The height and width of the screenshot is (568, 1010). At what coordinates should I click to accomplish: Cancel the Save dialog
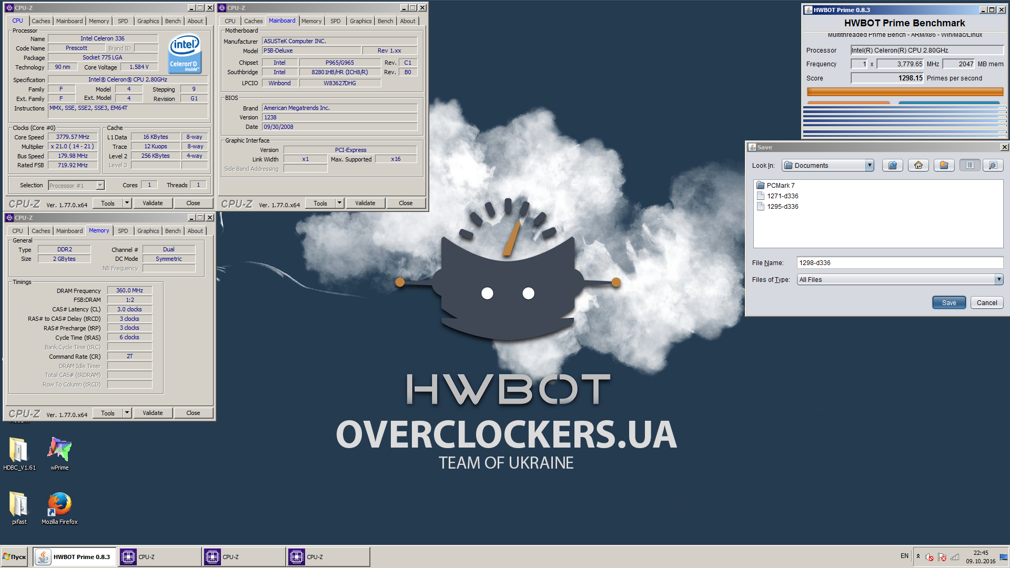987,302
